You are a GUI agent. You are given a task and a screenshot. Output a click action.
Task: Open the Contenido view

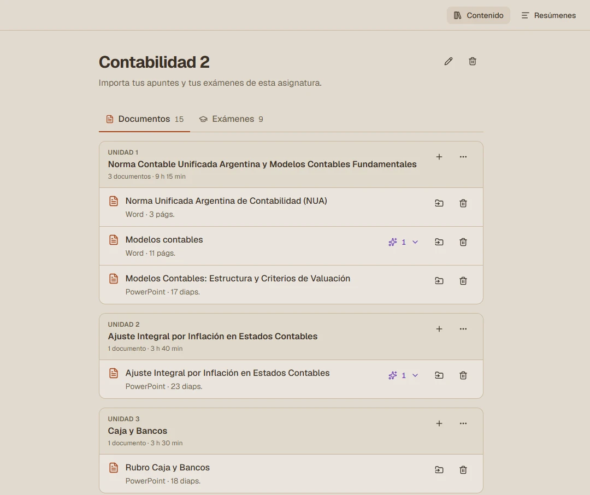click(478, 15)
